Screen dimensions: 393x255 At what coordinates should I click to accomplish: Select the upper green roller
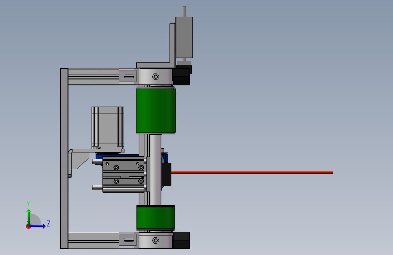tap(155, 111)
